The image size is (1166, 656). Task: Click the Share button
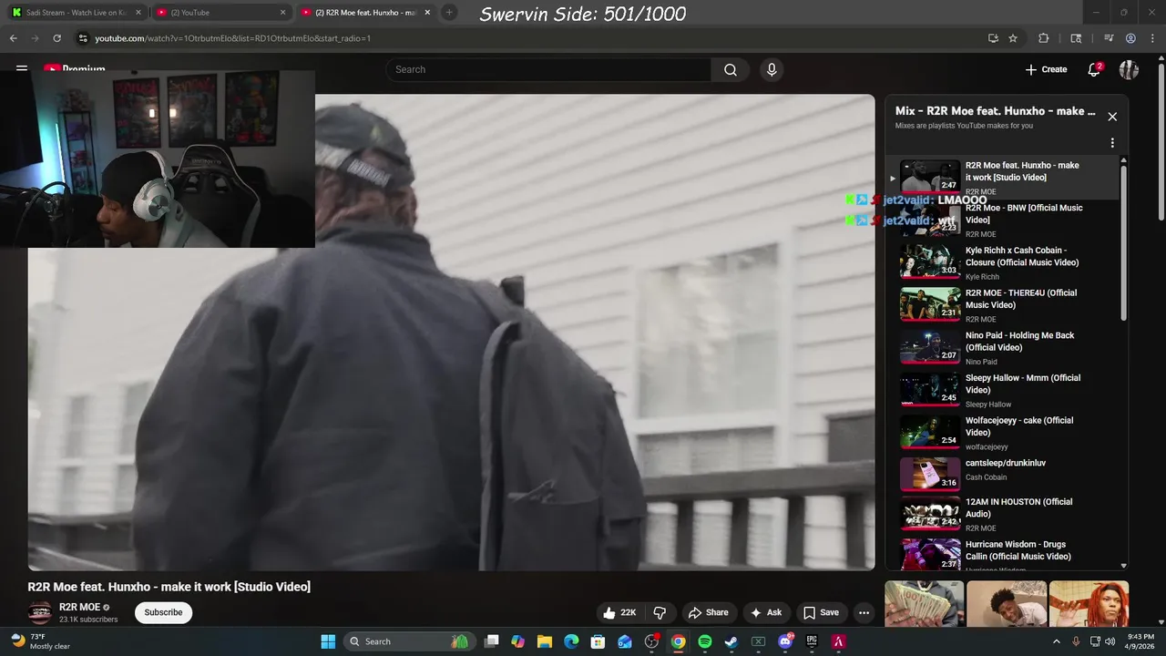pyautogui.click(x=708, y=612)
